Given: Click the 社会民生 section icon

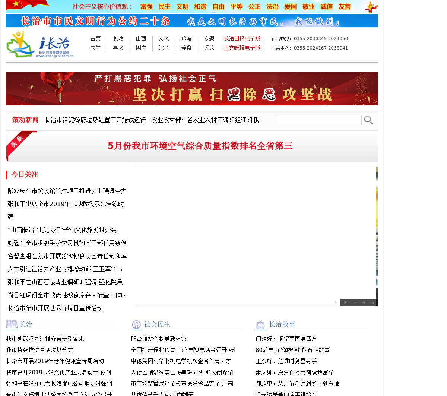Looking at the screenshot, I should tap(136, 324).
